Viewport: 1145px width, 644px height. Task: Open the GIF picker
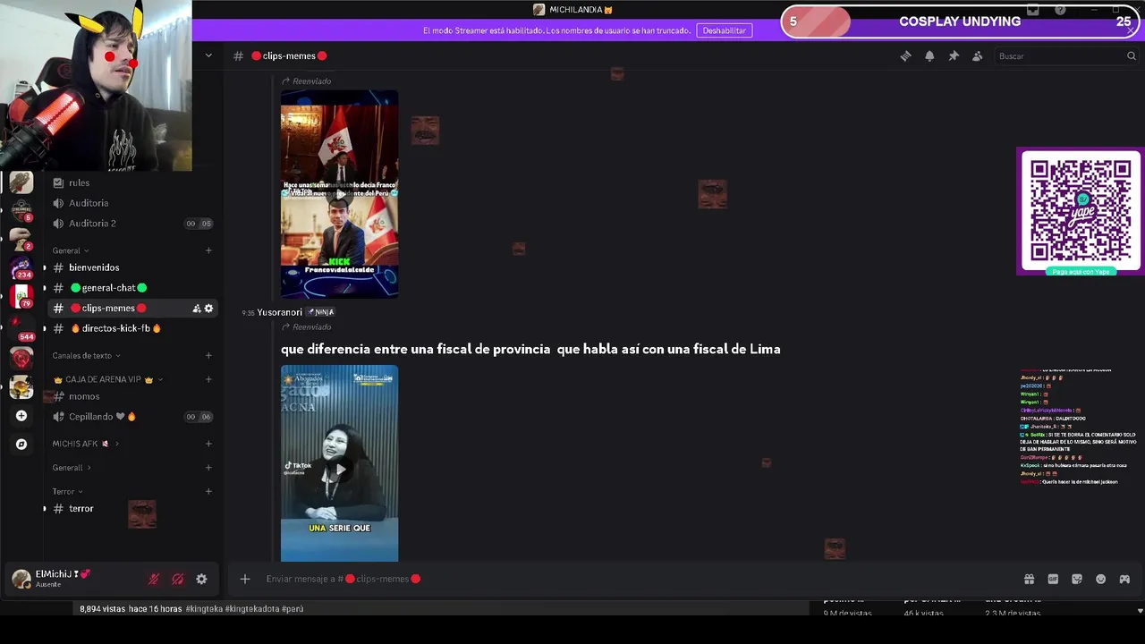click(x=1053, y=579)
